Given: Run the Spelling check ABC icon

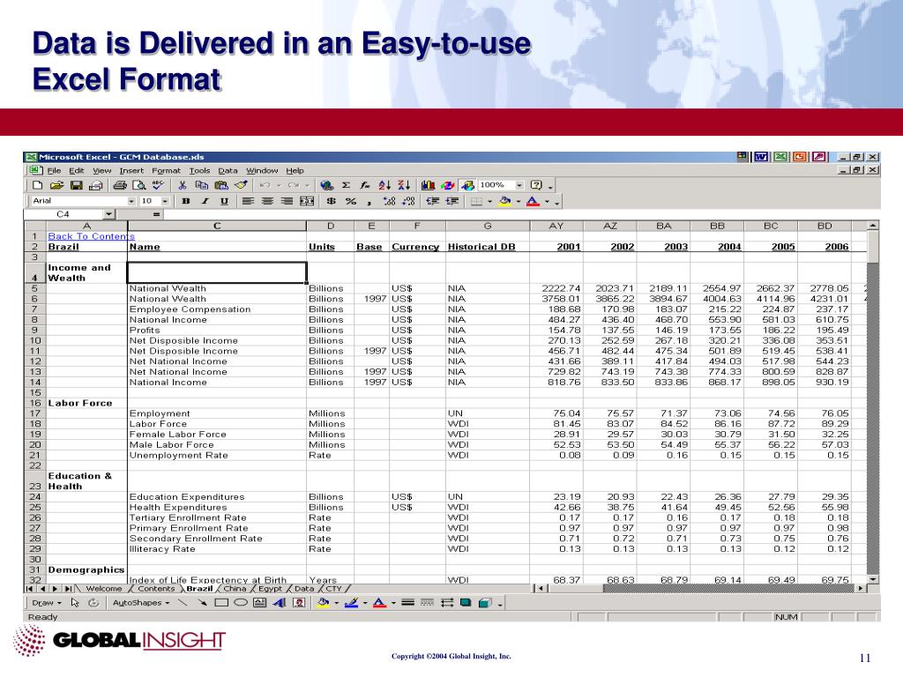Looking at the screenshot, I should 158,185.
